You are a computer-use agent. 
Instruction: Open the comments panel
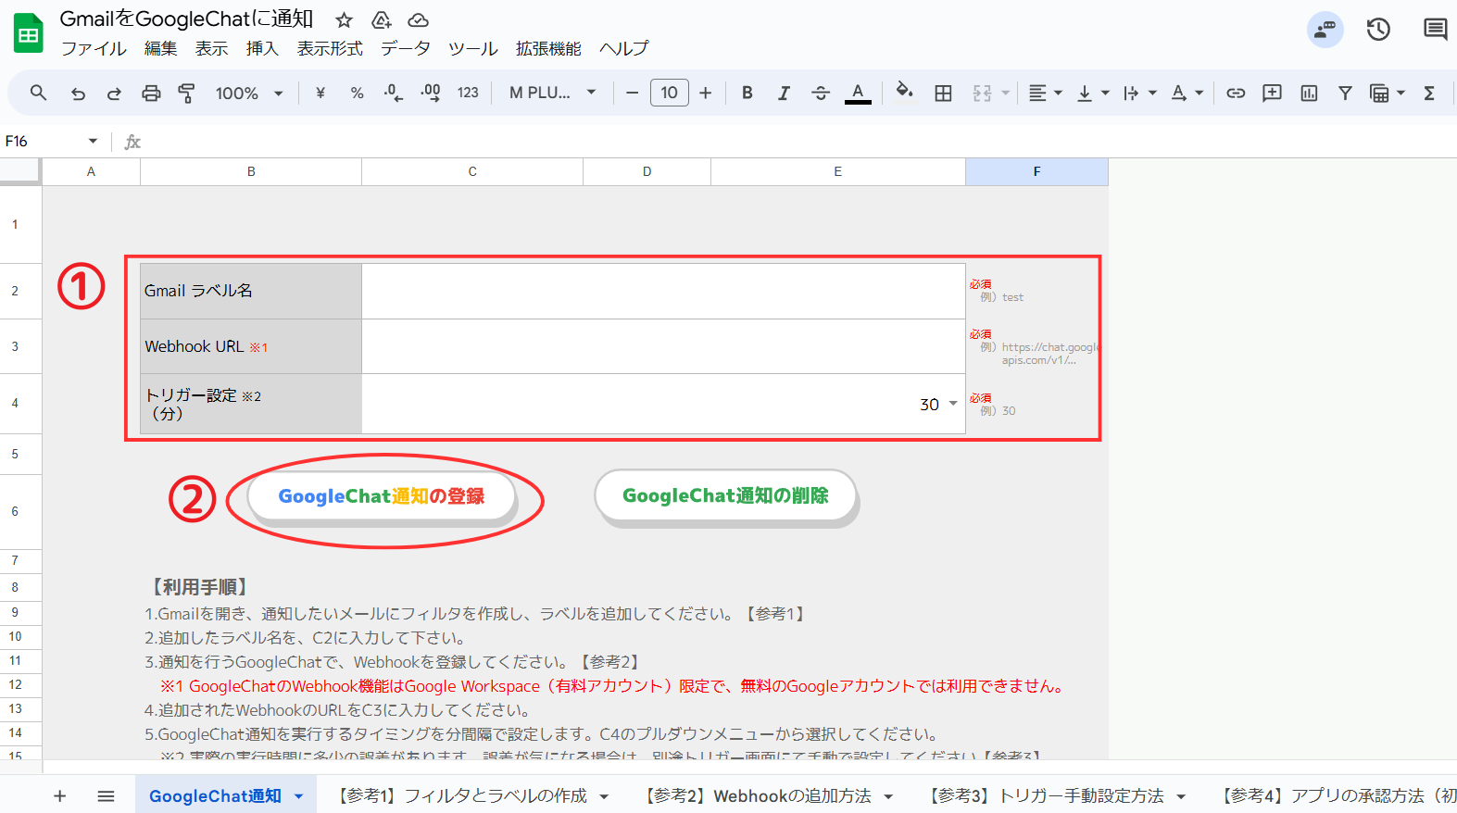pyautogui.click(x=1435, y=30)
